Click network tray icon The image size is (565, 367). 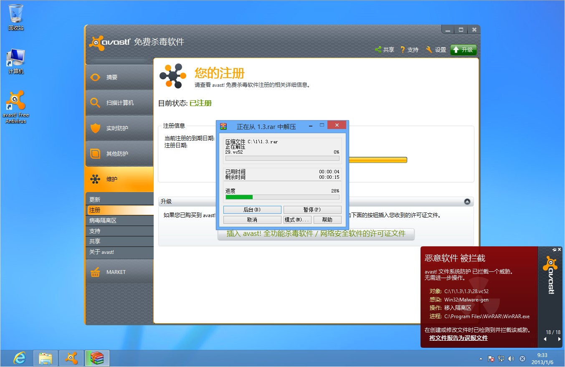click(501, 359)
